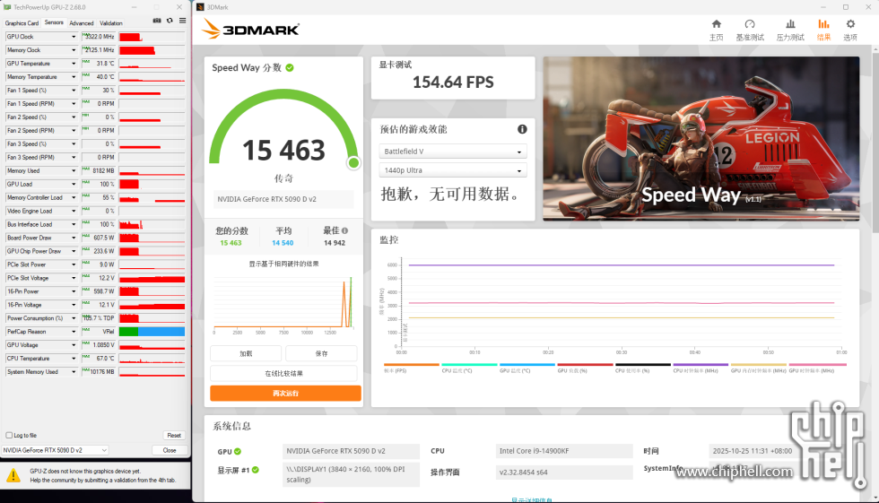The width and height of the screenshot is (879, 503).
Task: Click the 154.64 FPS graphics test value
Action: (x=453, y=82)
